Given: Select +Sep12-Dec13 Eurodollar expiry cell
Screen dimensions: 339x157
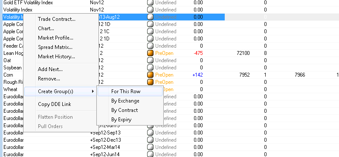Looking at the screenshot, I should [105, 140].
